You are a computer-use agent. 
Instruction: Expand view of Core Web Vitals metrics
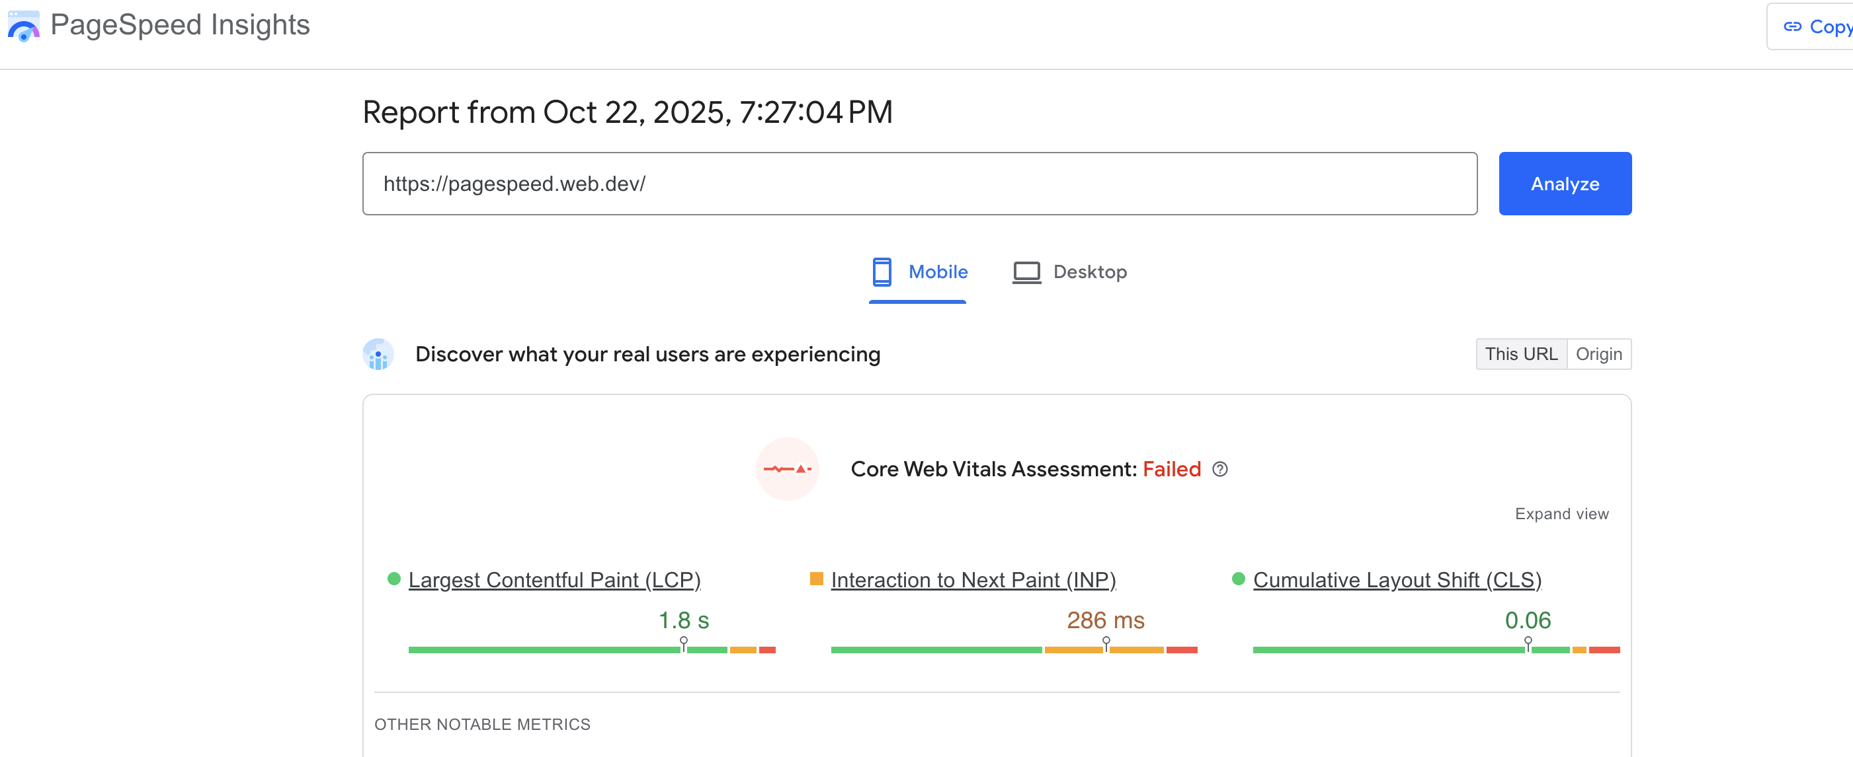[1561, 514]
